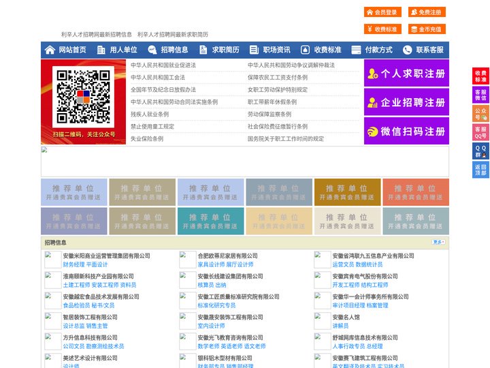
Task: Click the logo thumbnail beside 智居装饰工程有限公司
Action: click(x=52, y=321)
